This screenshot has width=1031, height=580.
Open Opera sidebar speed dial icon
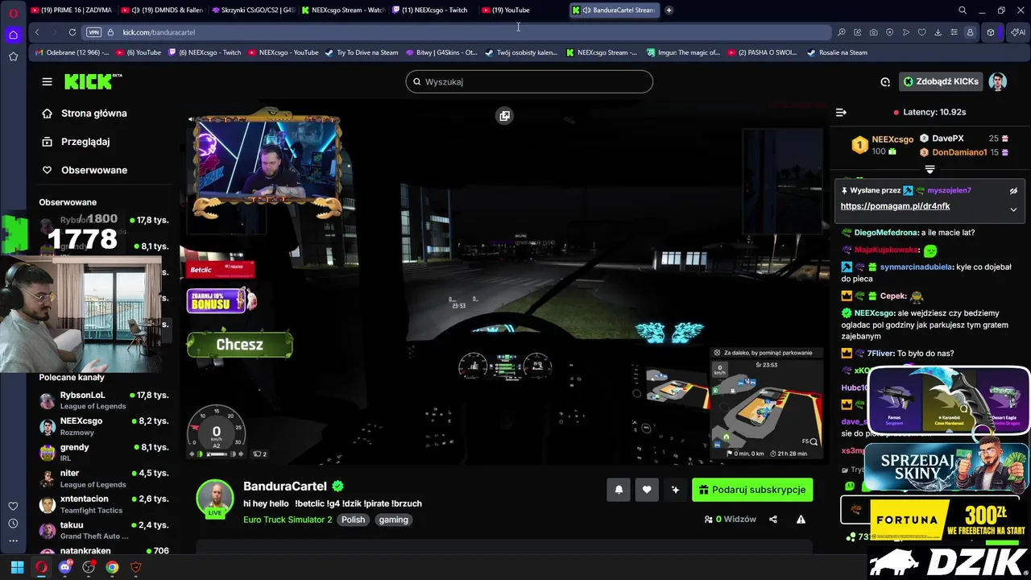coord(13,35)
